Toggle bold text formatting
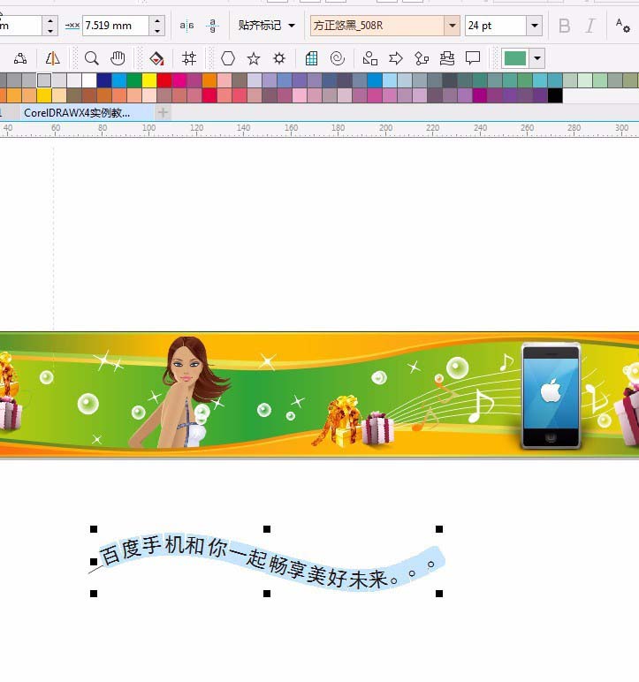Image resolution: width=639 pixels, height=682 pixels. click(x=564, y=26)
